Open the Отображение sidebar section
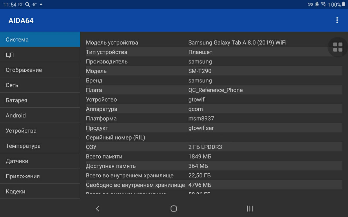 [x=40, y=70]
